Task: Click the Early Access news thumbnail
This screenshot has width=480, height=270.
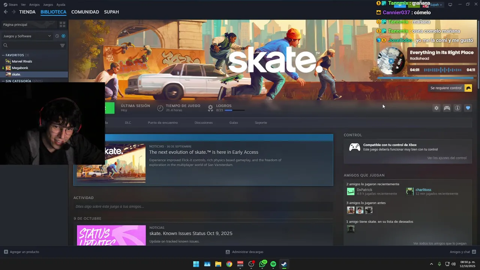Action: point(111,163)
